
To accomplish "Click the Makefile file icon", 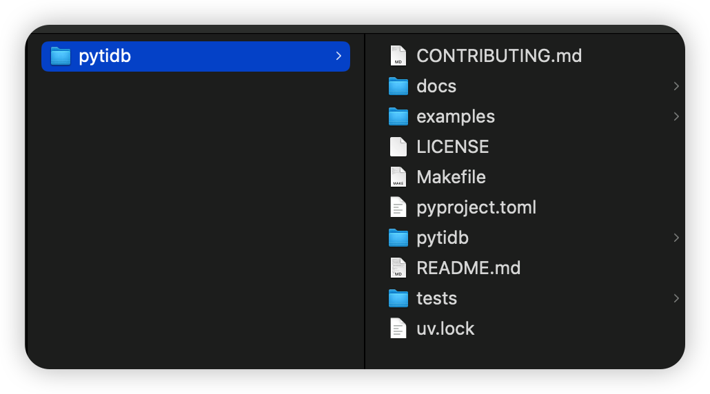I will (398, 177).
